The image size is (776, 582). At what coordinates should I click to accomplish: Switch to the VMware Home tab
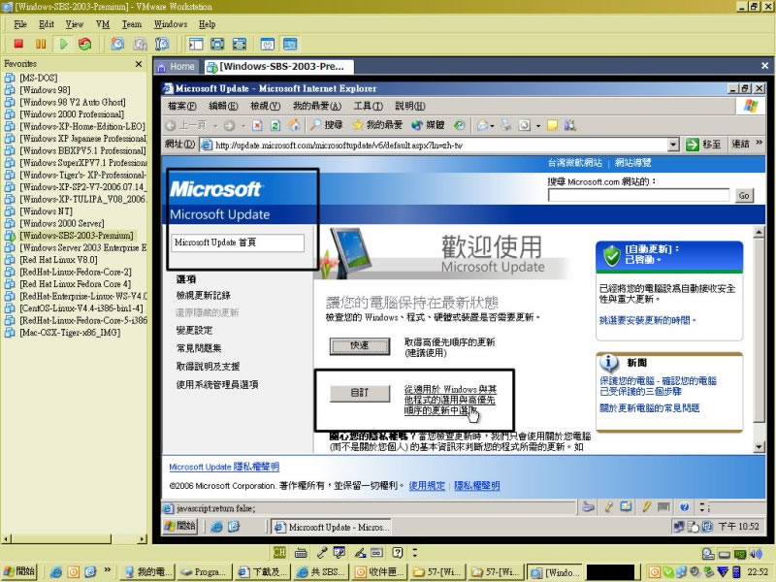[x=177, y=66]
